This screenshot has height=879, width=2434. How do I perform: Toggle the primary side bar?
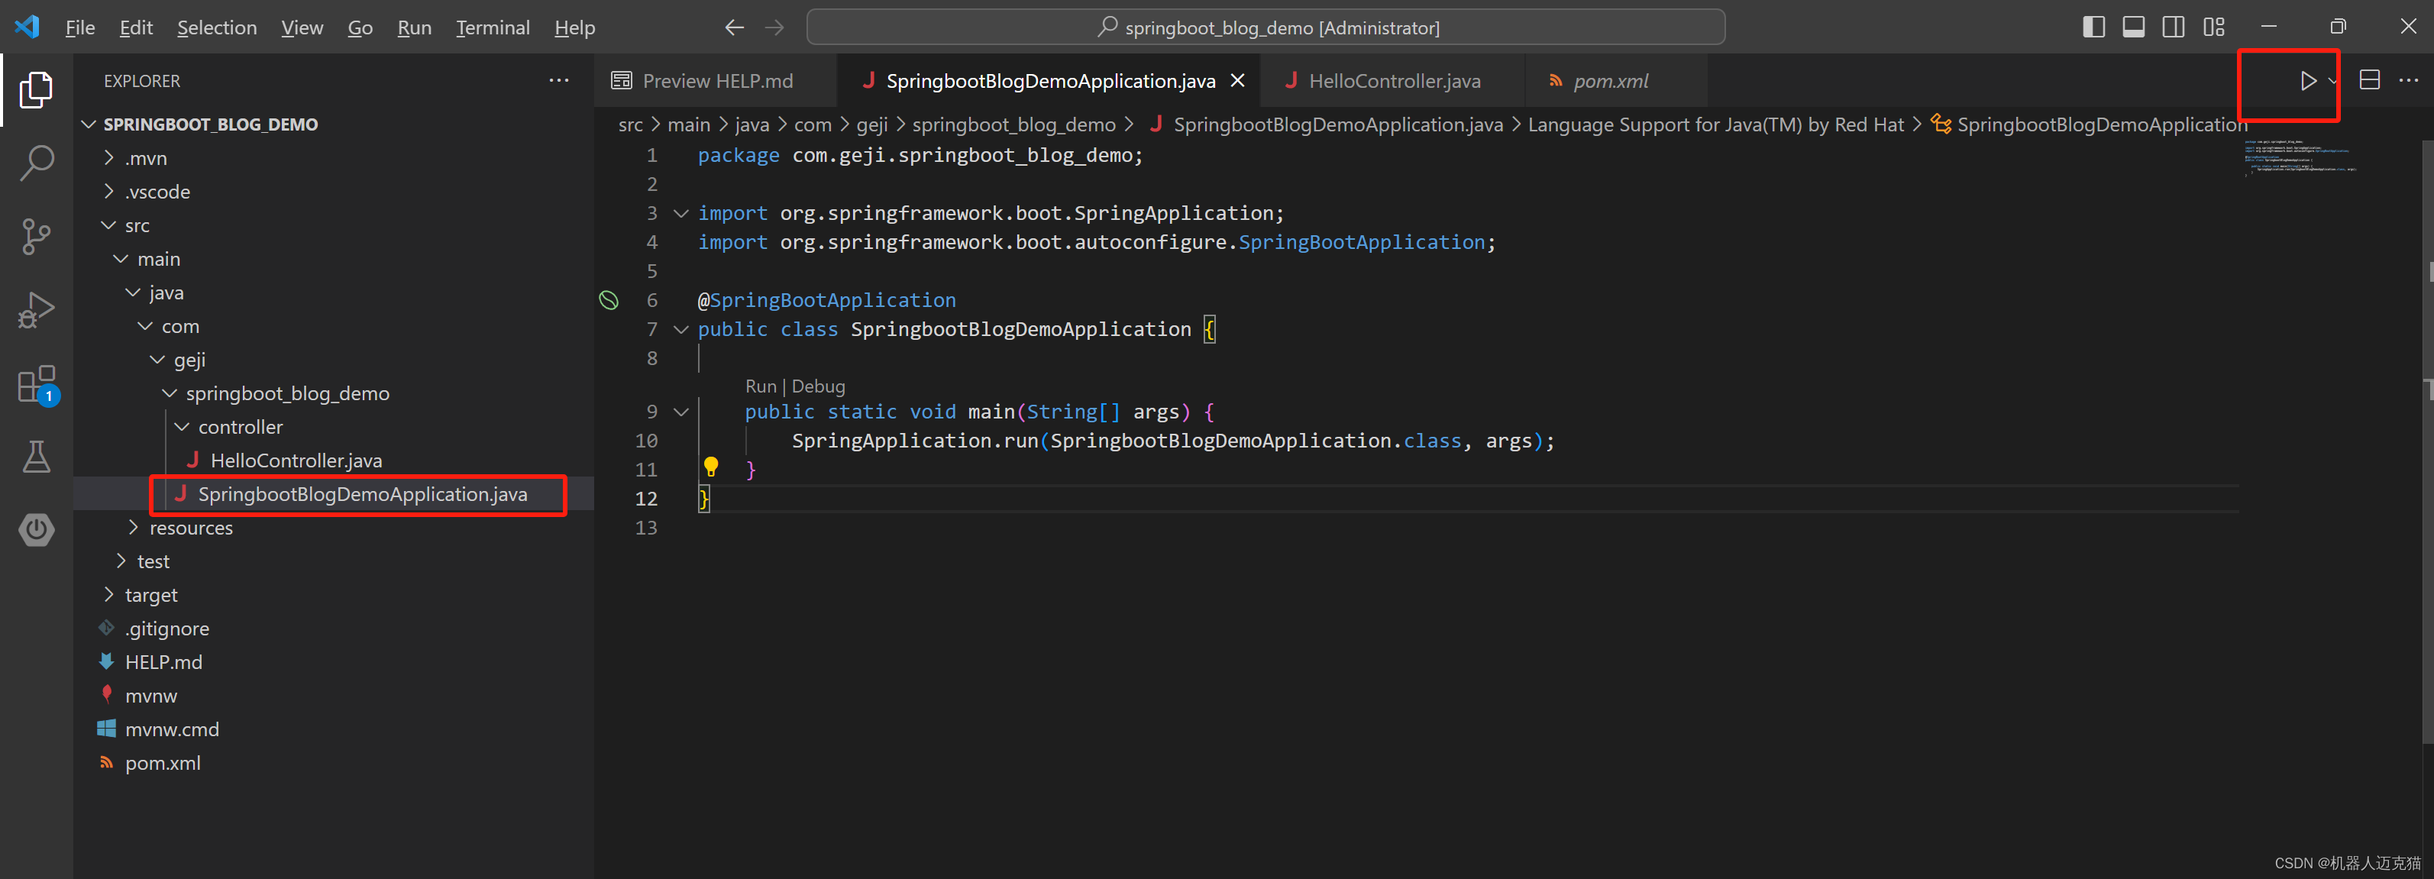point(2093,27)
